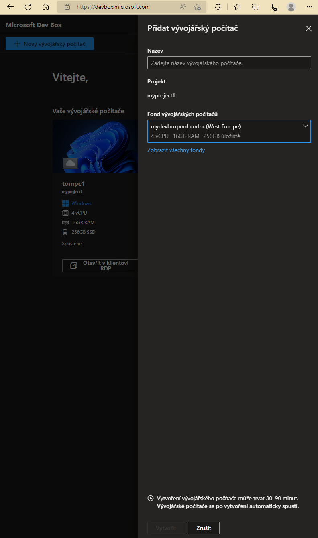Click the lock icon in the address bar

tap(67, 7)
